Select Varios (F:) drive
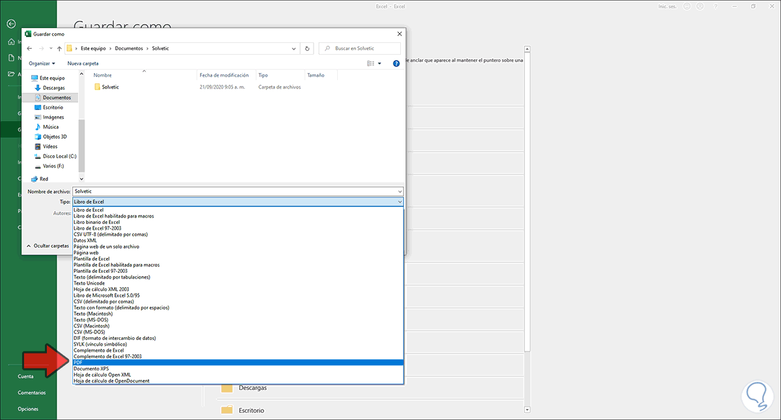Viewport: 781px width, 420px height. click(x=53, y=166)
